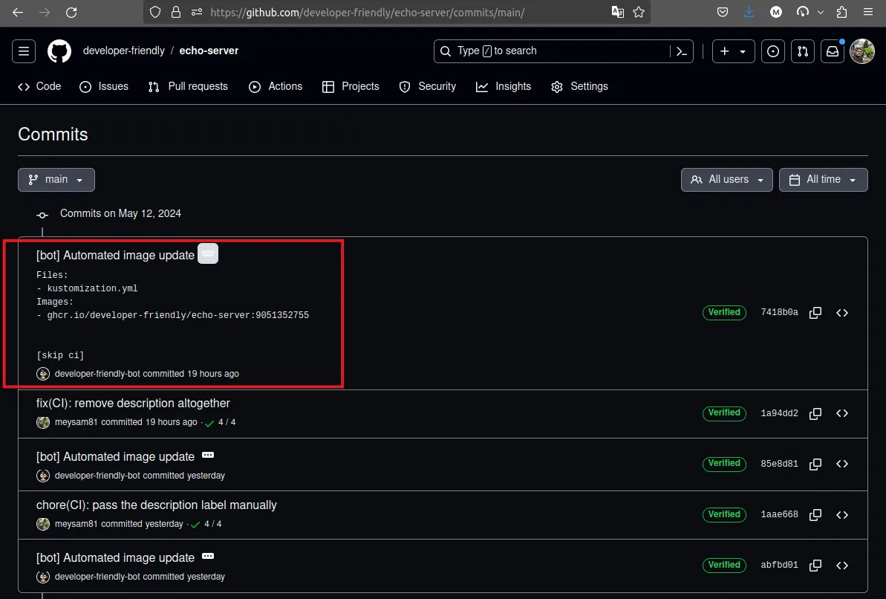The image size is (886, 599).
Task: Open the All time date filter
Action: (823, 180)
